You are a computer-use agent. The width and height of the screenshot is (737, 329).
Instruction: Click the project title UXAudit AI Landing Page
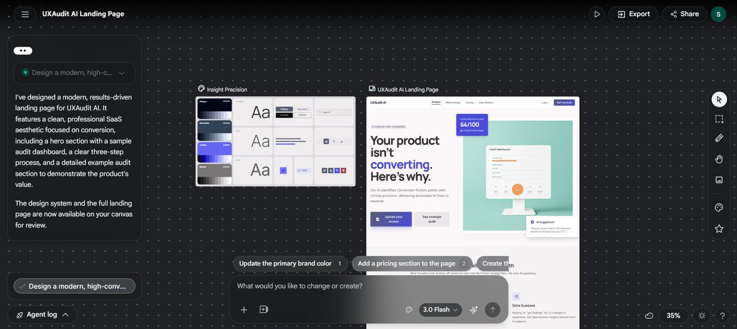click(83, 14)
